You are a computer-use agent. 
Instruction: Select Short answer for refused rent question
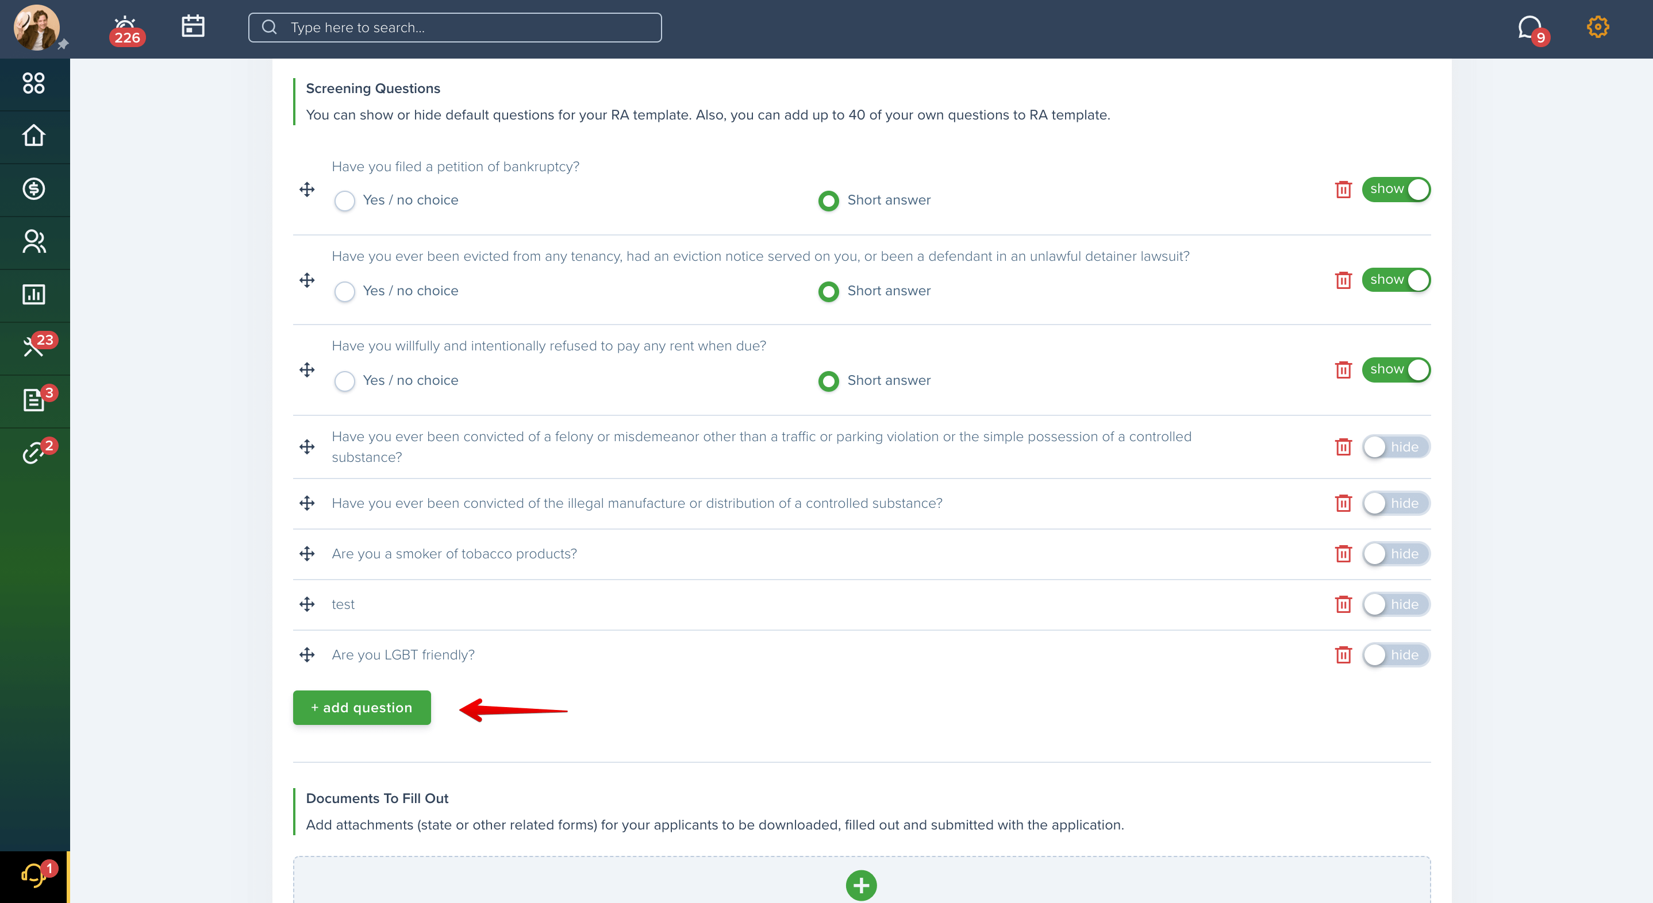tap(828, 381)
